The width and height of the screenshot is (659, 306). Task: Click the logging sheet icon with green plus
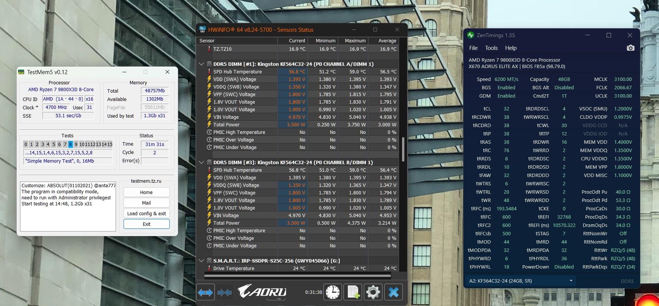tap(353, 292)
